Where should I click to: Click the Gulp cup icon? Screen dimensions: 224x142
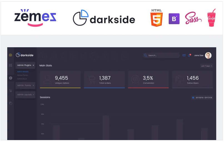(211, 18)
